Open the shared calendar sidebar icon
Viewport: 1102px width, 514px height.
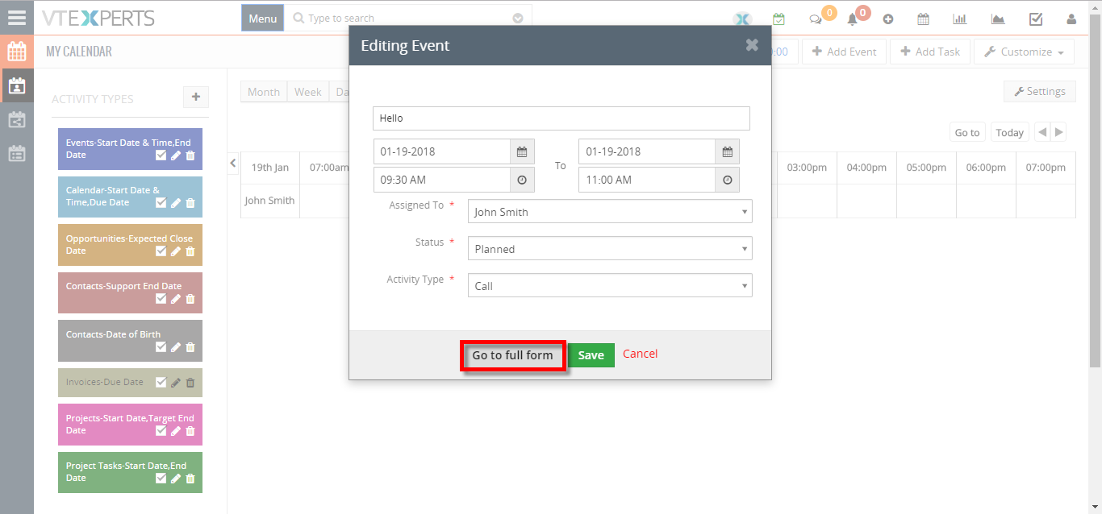[16, 120]
